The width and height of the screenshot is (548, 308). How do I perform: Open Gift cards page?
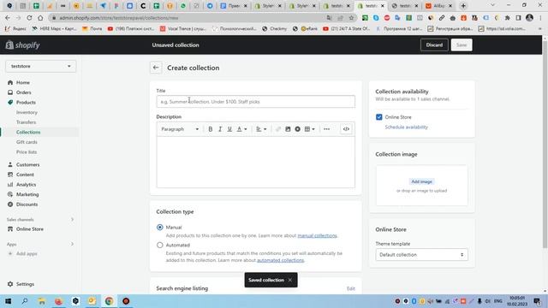[x=27, y=142]
